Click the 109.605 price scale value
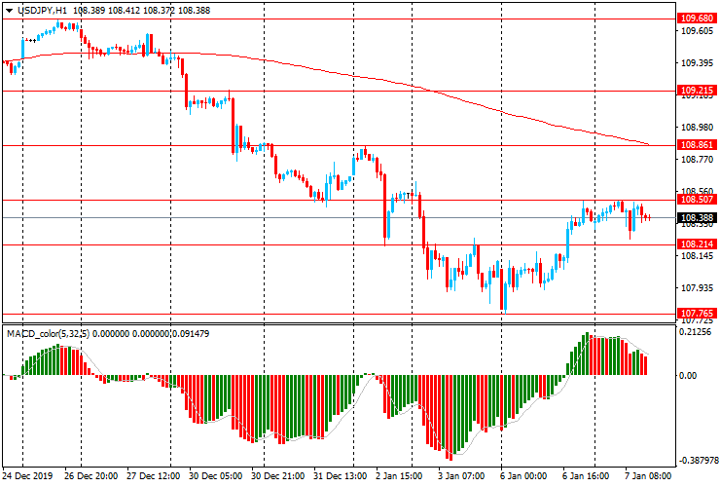 [x=697, y=31]
